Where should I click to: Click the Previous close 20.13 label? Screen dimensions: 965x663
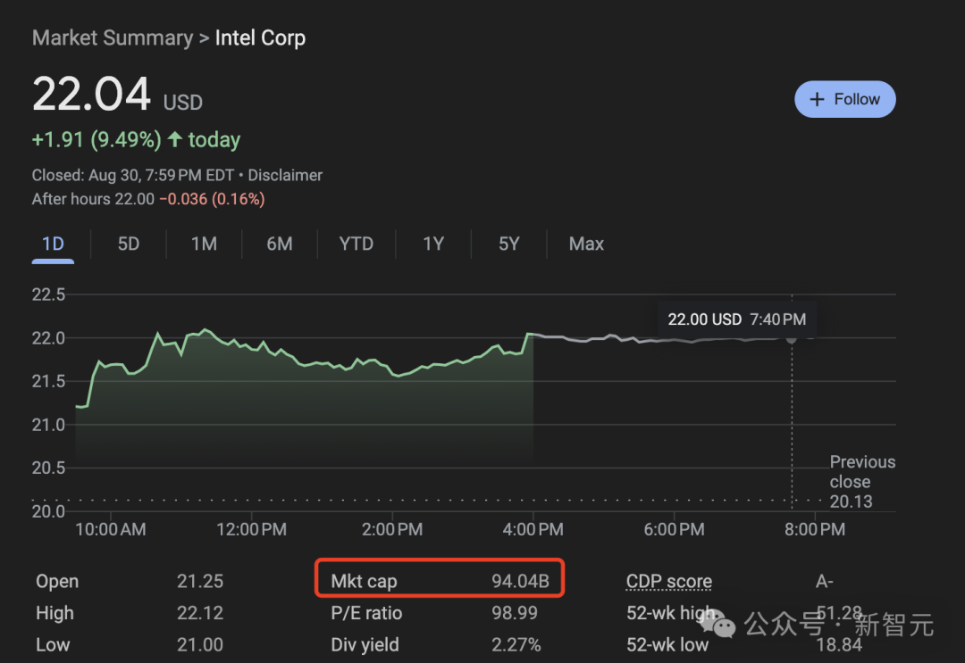(862, 482)
